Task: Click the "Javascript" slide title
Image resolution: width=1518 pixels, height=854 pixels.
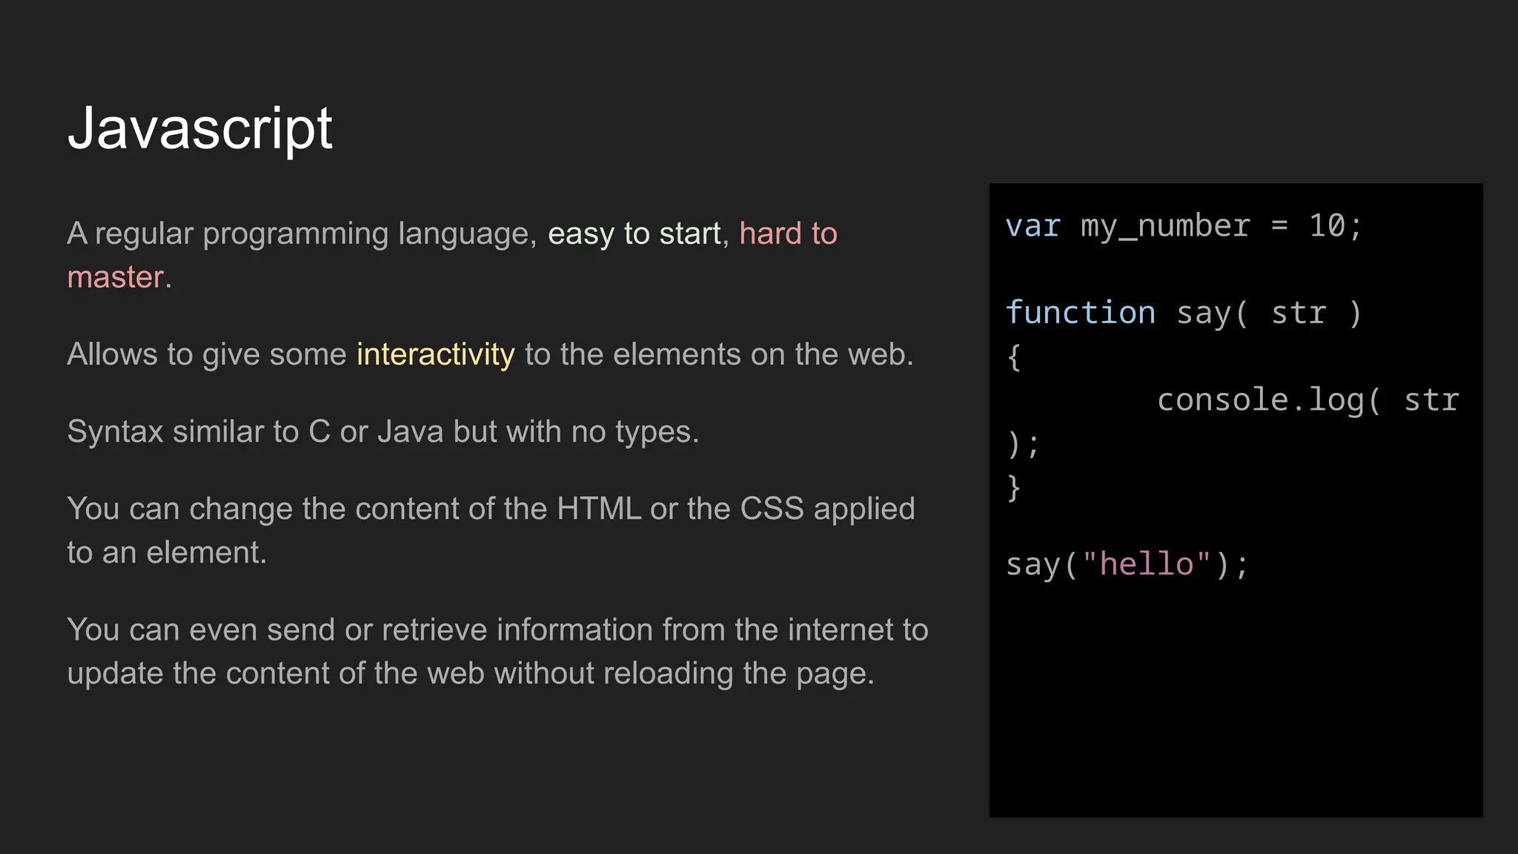Action: click(200, 129)
